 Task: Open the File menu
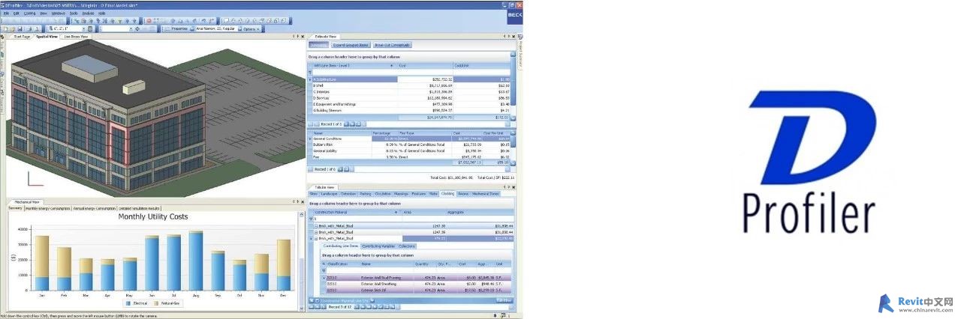point(6,13)
